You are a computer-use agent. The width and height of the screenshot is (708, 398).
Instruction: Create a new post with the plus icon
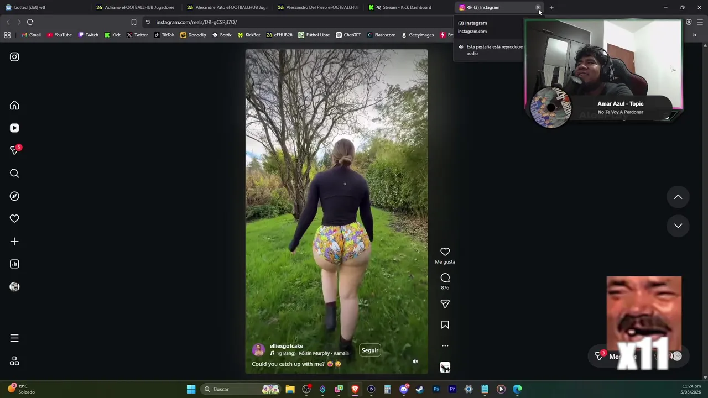[x=14, y=242]
